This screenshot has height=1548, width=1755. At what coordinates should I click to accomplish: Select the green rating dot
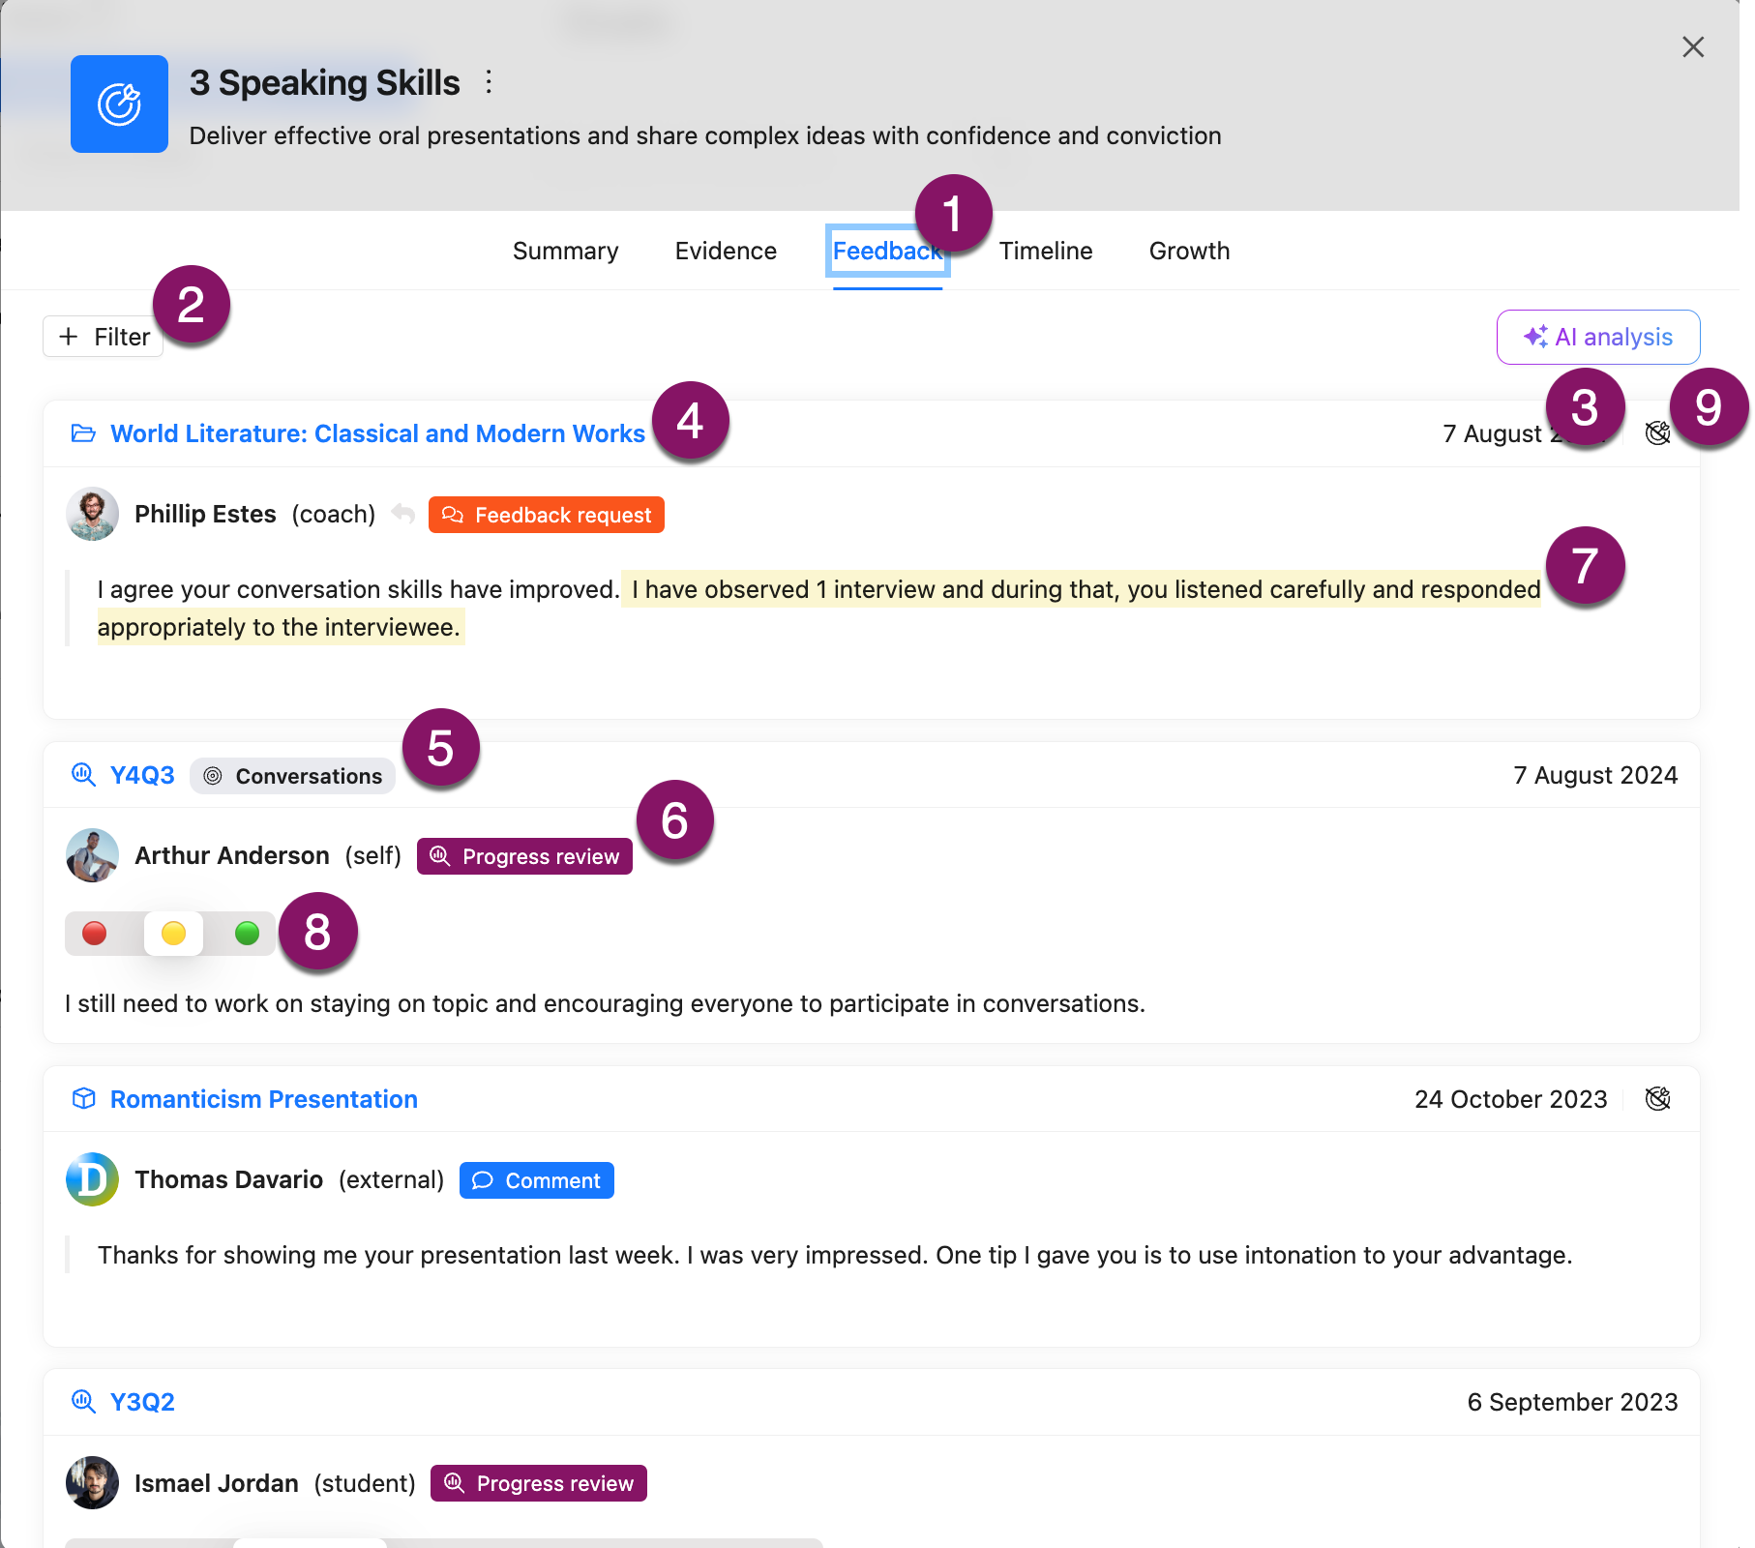(248, 933)
